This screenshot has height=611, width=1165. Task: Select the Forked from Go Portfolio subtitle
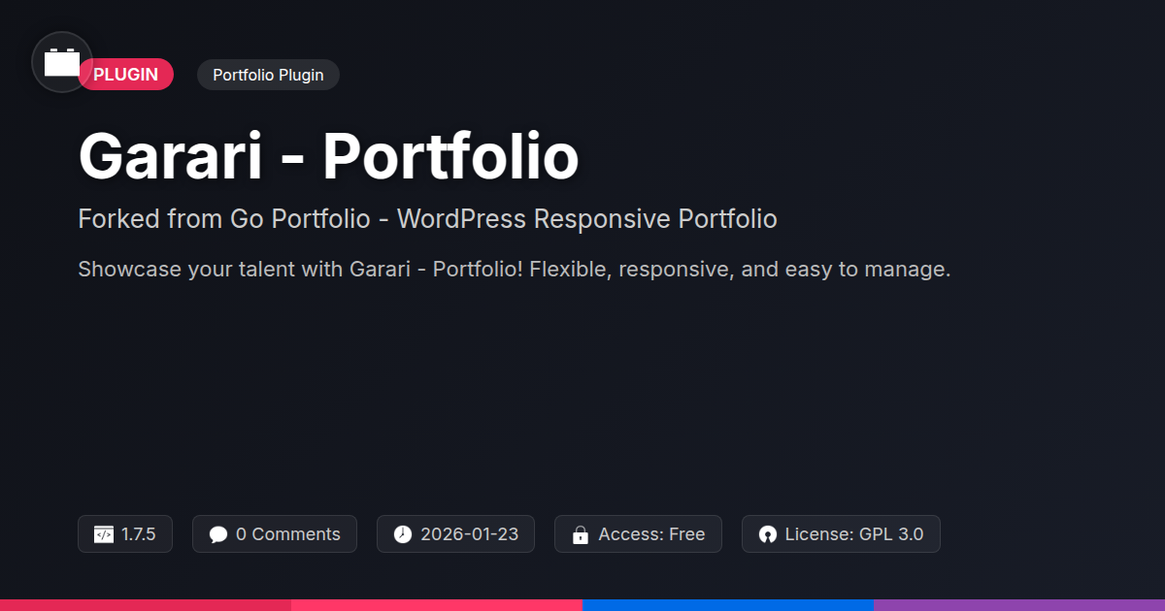coord(427,219)
